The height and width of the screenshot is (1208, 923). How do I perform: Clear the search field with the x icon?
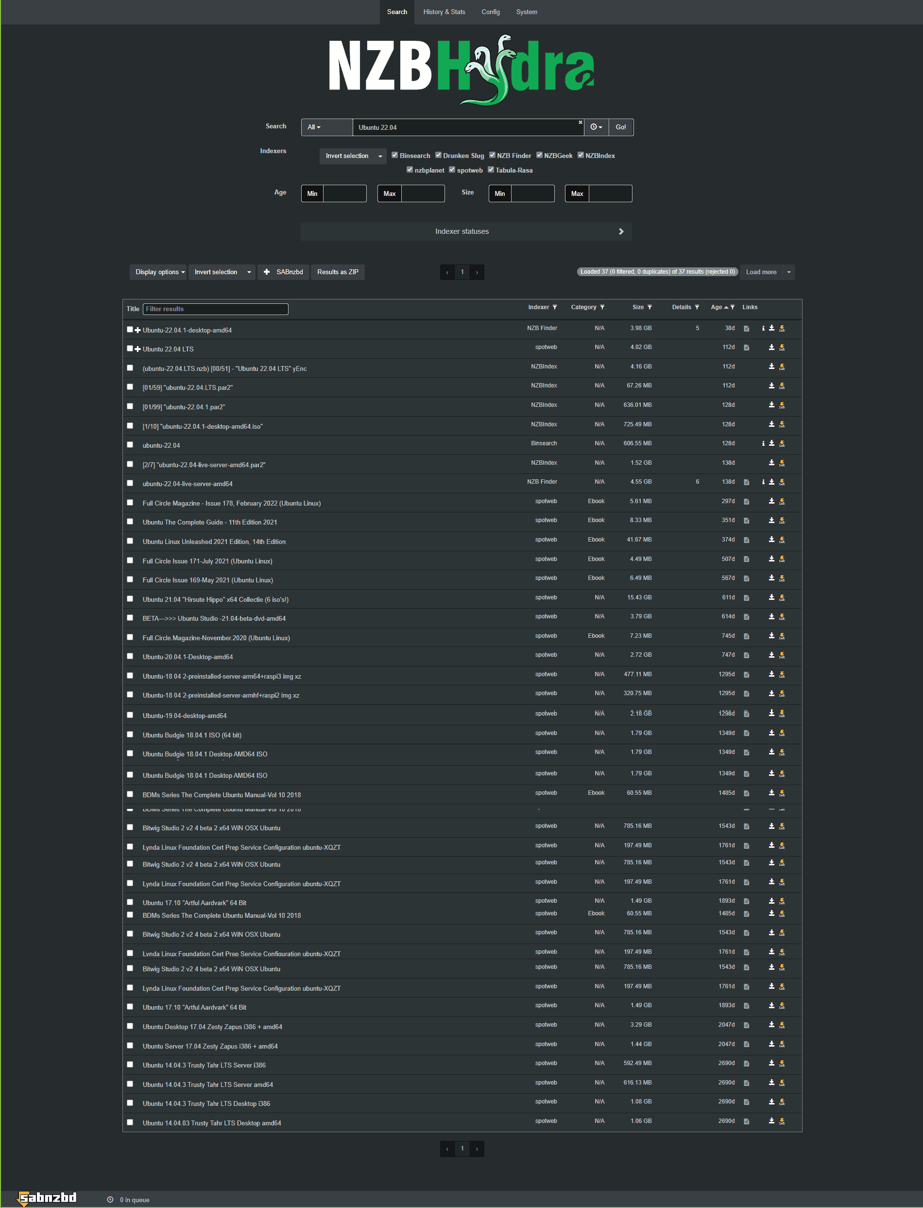pos(580,123)
